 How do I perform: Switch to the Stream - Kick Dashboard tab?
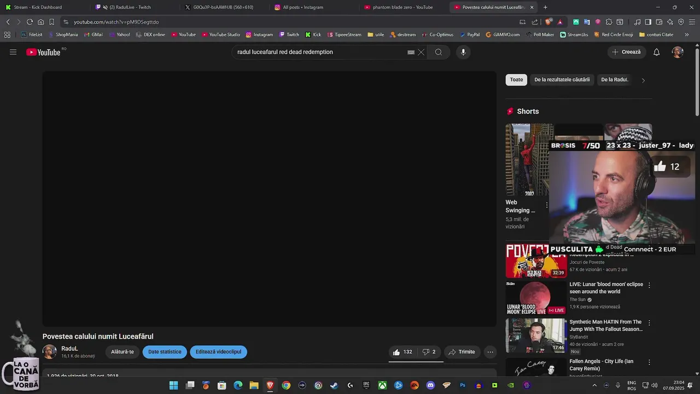pos(44,7)
